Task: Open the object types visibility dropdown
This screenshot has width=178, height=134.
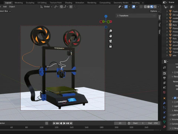Action: pyautogui.click(x=121, y=7)
